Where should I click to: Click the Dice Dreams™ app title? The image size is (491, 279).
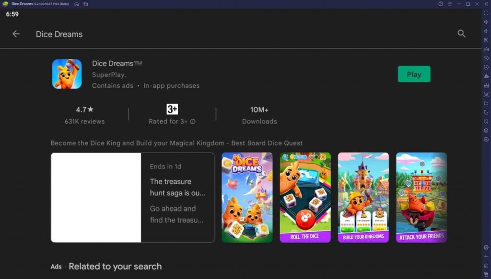117,64
